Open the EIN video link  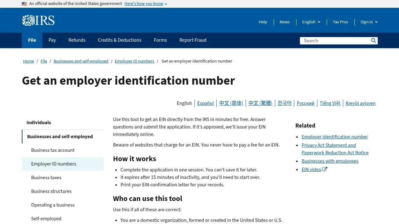pos(311,170)
